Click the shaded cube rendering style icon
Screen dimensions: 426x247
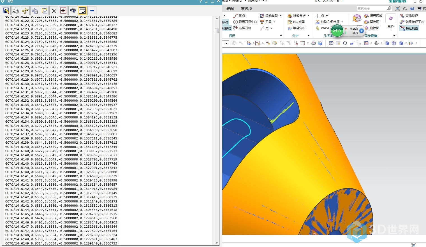387,43
